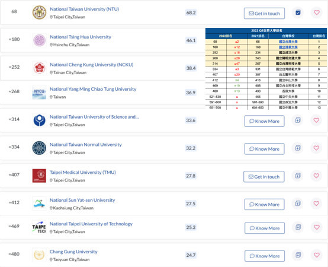The image size is (328, 267).
Task: Add Taipei Medical University to compare
Action: tap(298, 176)
